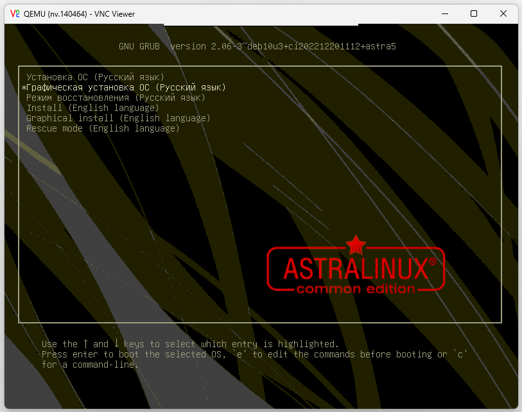Minimize the VNC Viewer window
Screen dimensions: 522x412
pos(444,13)
